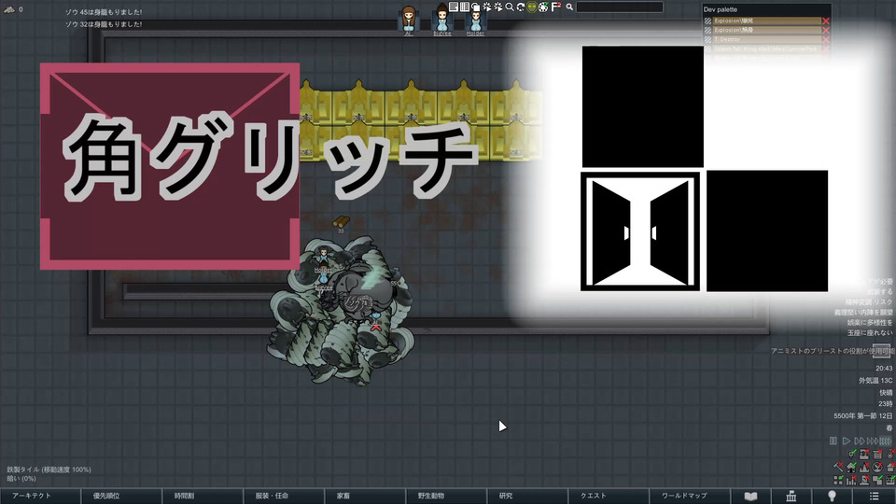Click alert 娯楽に多様性を
896x504 pixels.
pos(870,322)
